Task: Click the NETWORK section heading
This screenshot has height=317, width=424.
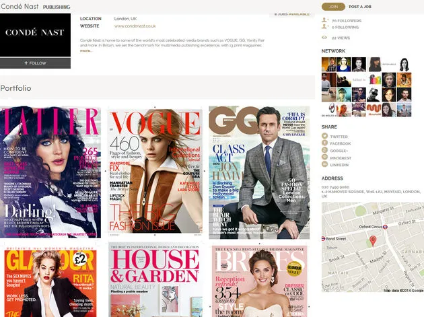Action: 333,51
